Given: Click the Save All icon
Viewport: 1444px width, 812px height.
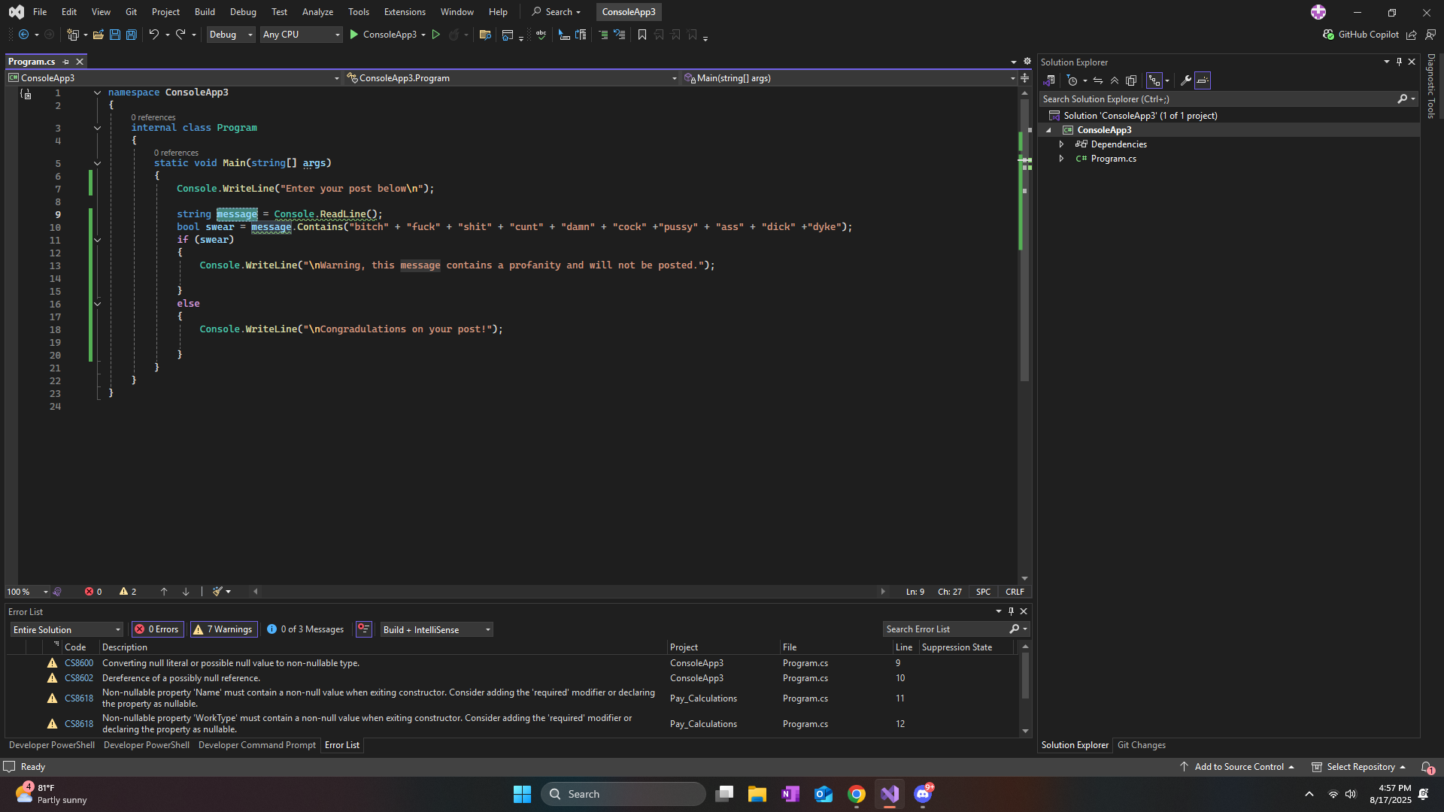Looking at the screenshot, I should [132, 35].
